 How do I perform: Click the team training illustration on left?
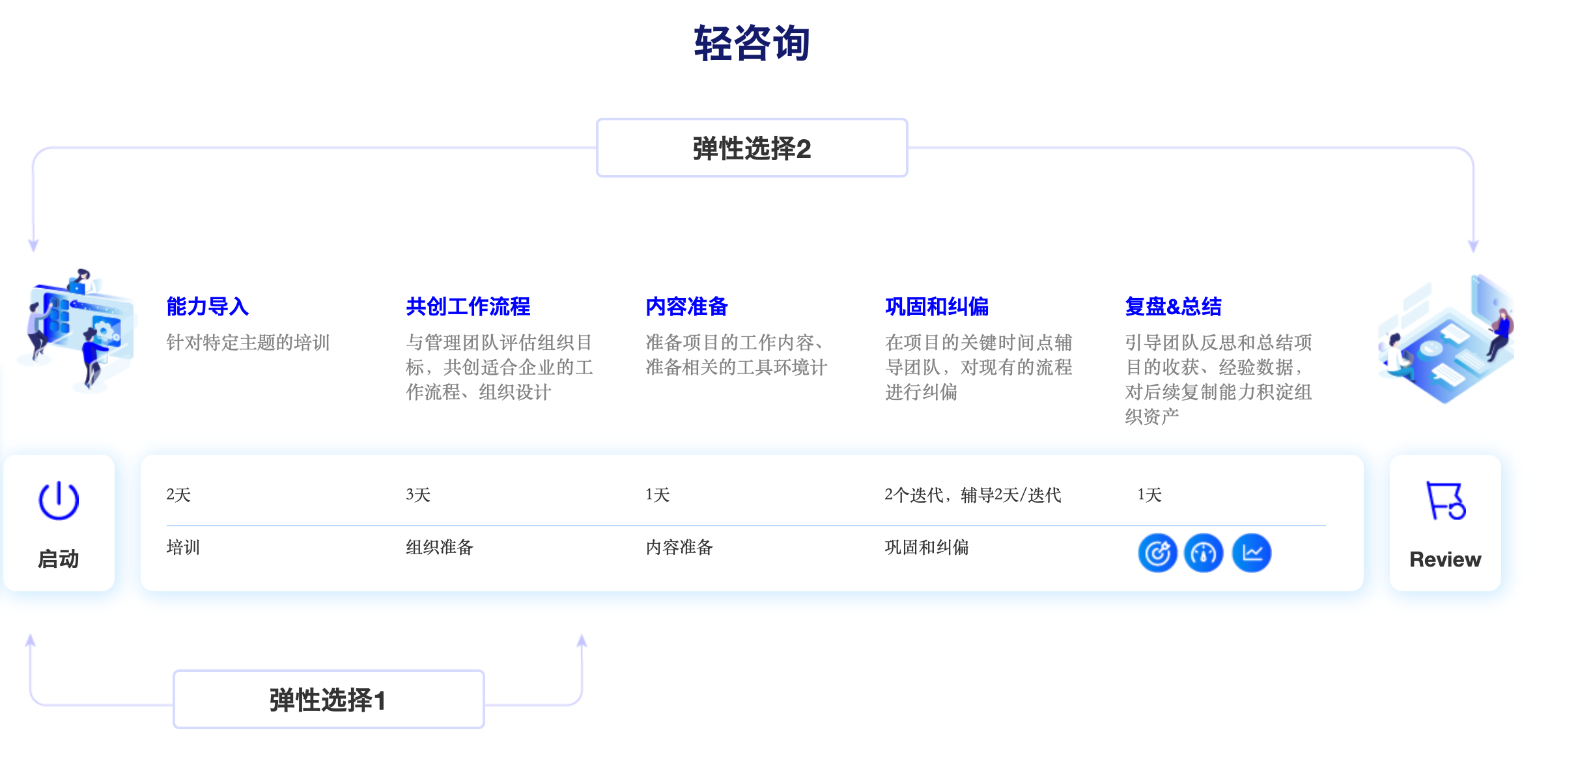(x=78, y=330)
